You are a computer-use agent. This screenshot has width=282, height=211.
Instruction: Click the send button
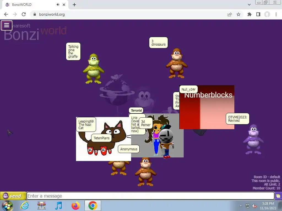pos(13,196)
